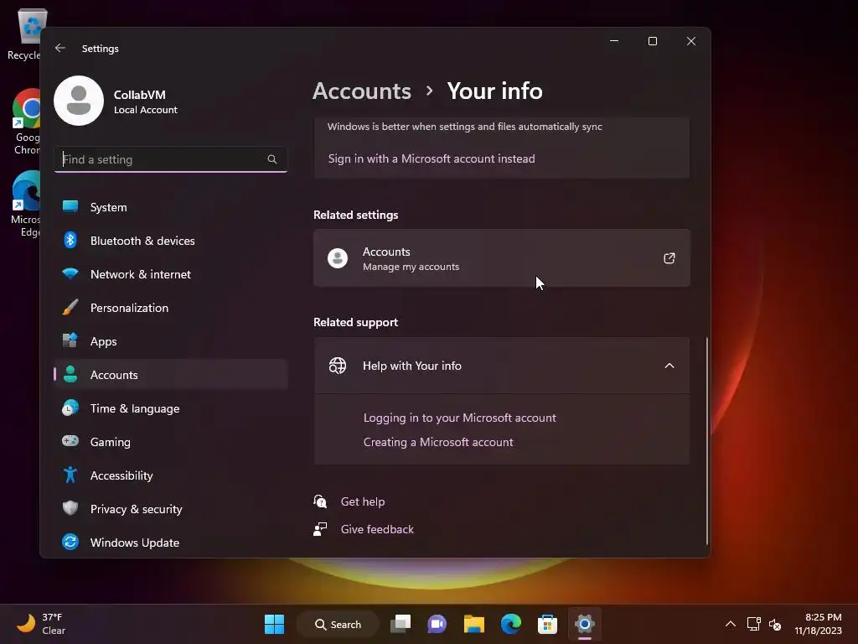Select Accounts in the sidebar
The width and height of the screenshot is (858, 644).
171,375
